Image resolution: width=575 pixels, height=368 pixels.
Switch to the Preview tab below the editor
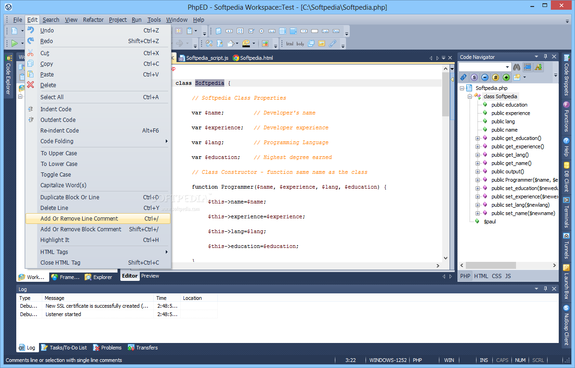coord(150,276)
